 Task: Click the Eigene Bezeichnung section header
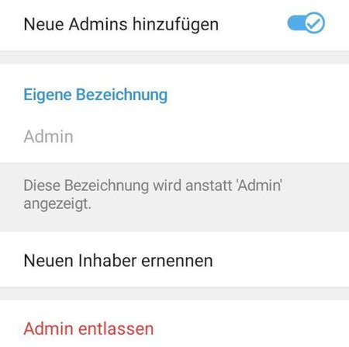[95, 95]
